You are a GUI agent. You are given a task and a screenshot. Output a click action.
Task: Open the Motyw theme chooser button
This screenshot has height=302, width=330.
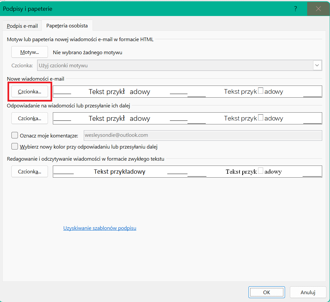click(30, 52)
